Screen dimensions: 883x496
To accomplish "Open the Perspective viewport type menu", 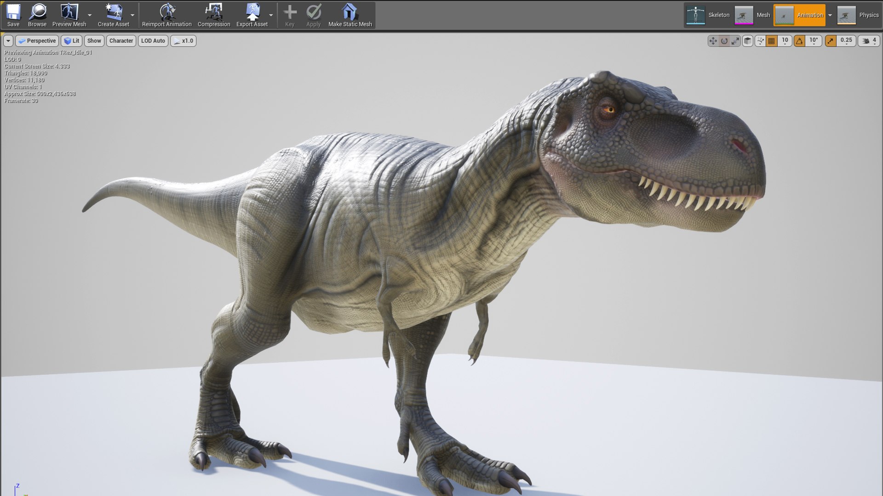I will point(37,41).
